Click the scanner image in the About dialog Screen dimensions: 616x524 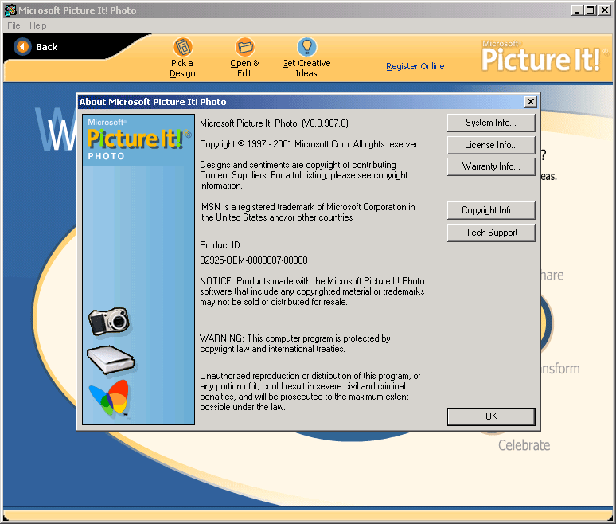pyautogui.click(x=110, y=360)
